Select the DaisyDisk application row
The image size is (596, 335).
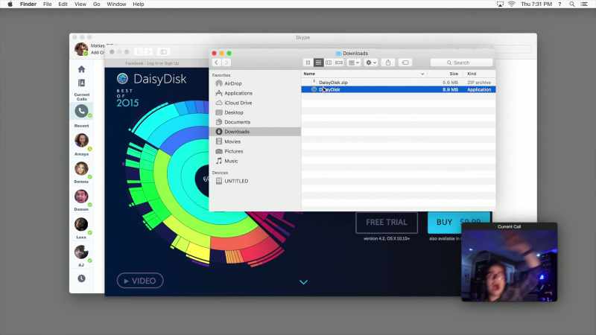(399, 89)
